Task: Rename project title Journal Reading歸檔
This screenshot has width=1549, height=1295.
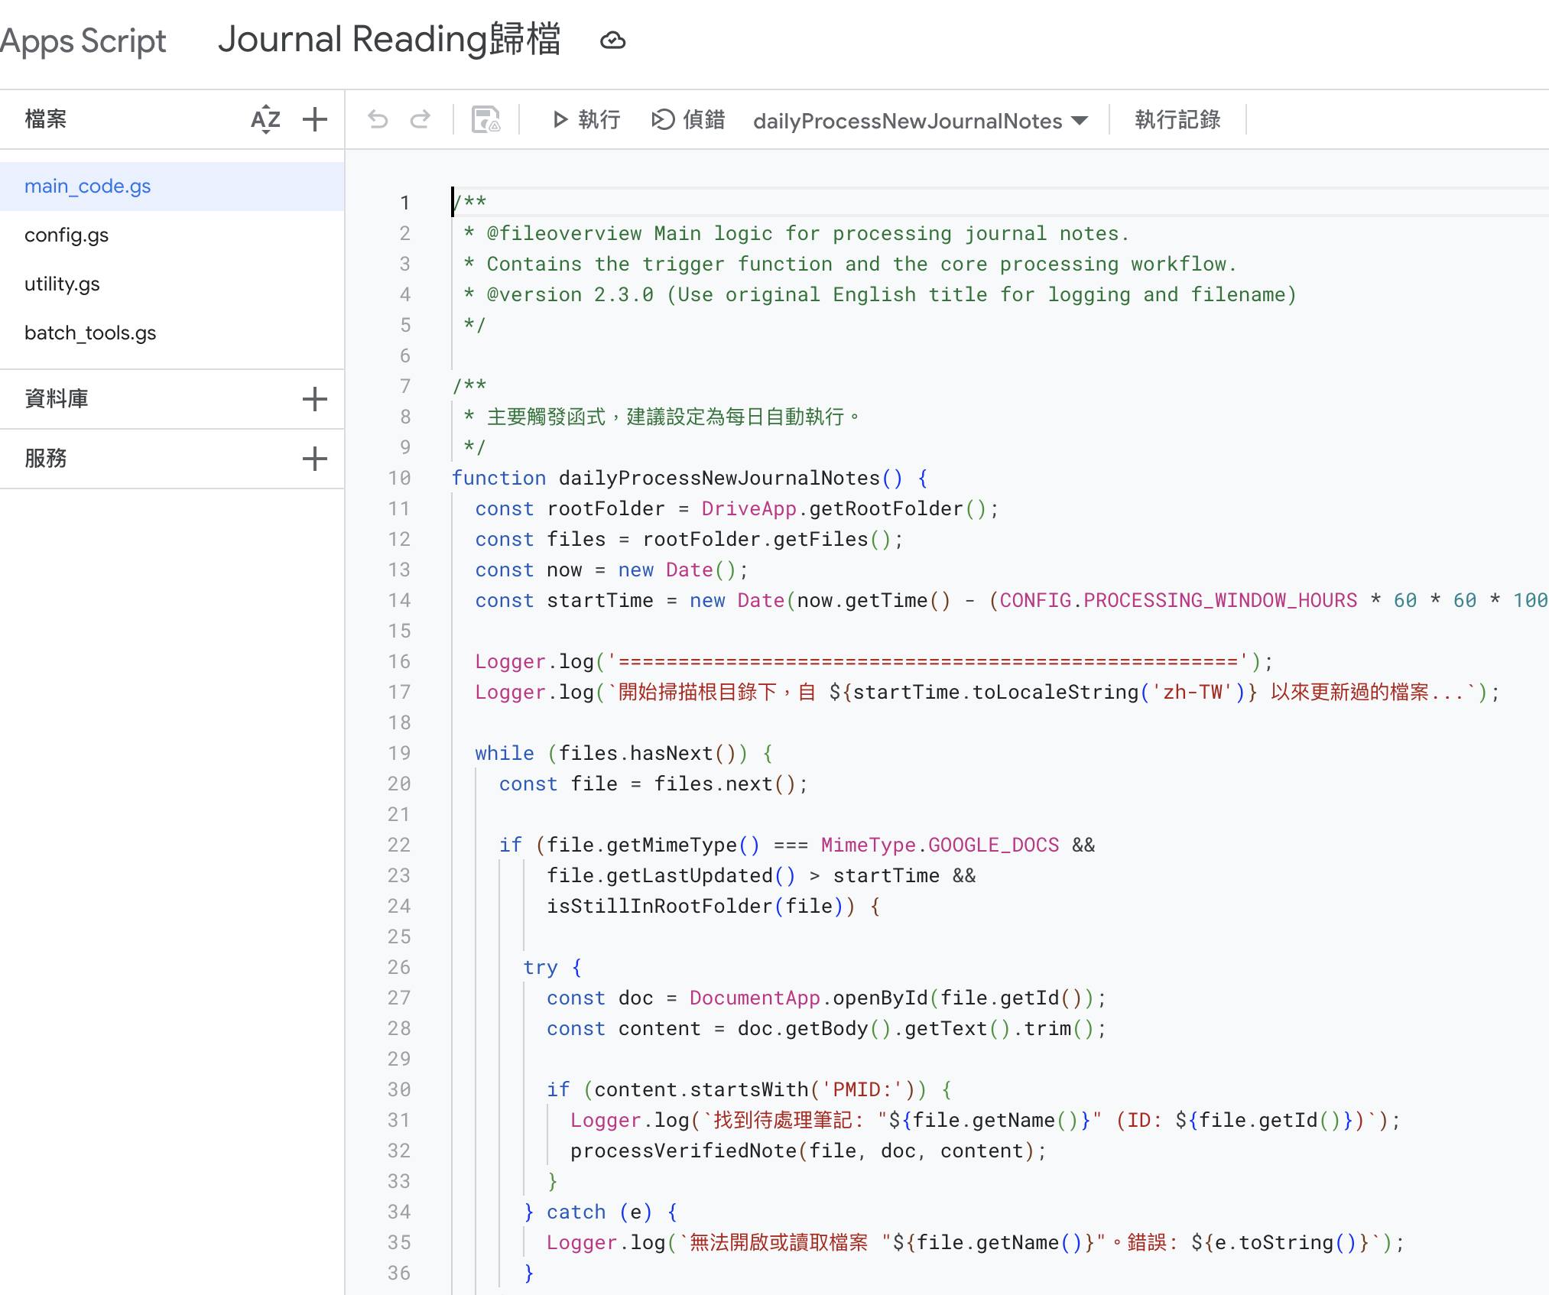Action: [389, 40]
